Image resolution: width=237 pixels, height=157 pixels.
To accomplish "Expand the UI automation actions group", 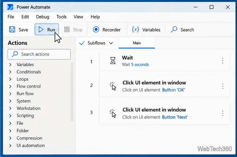I will coord(10,146).
